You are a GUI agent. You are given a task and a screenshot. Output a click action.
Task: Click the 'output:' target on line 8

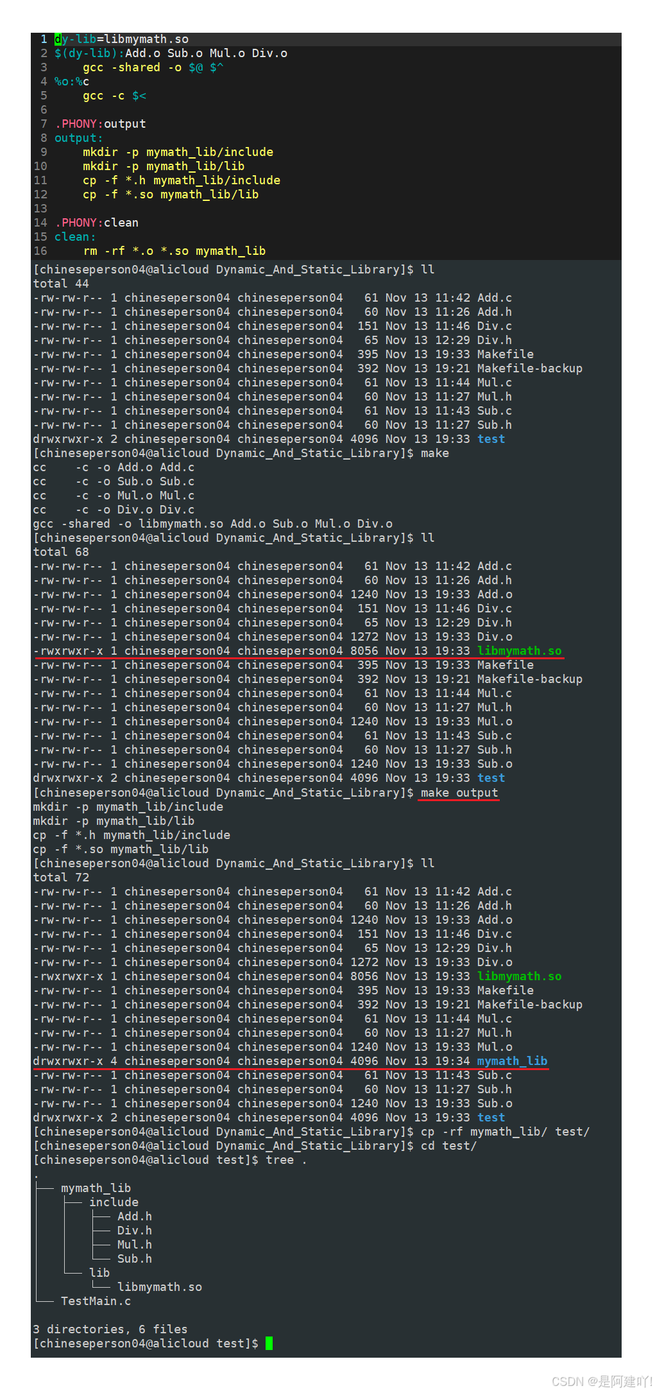(x=78, y=138)
